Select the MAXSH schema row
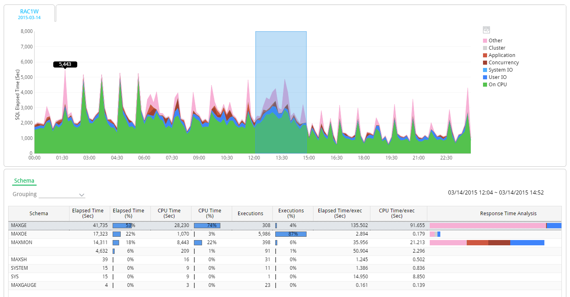This screenshot has width=570, height=297. click(285, 260)
